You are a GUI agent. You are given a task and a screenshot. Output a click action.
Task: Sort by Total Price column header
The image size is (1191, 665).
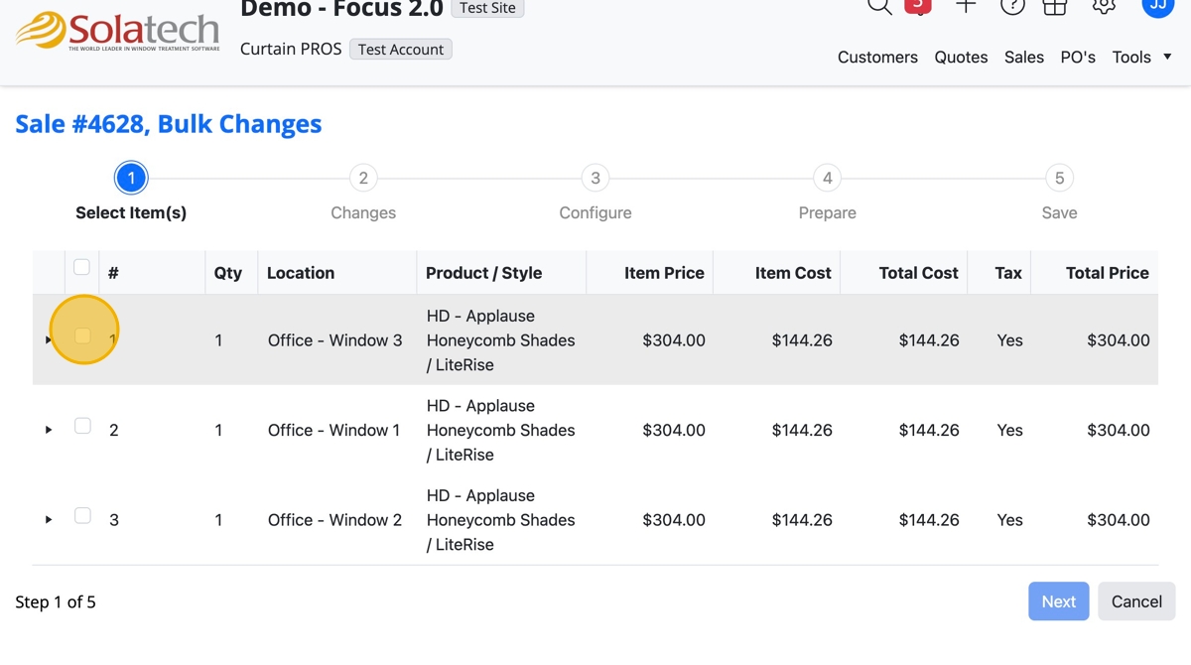click(x=1107, y=273)
